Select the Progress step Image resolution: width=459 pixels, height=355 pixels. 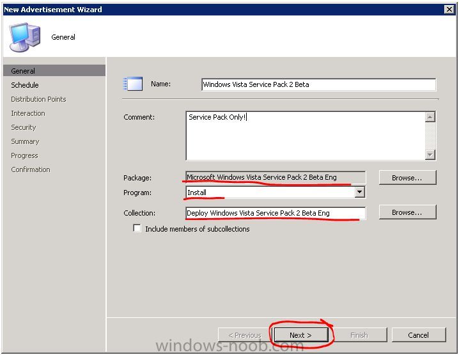click(24, 155)
